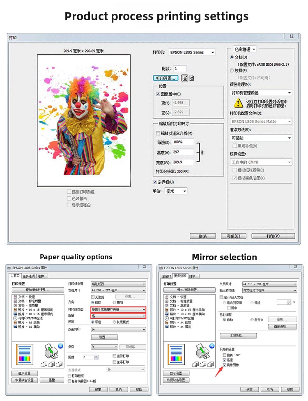
Task: Open the 打印纸类型 paper type dropdown
Action: [x=118, y=309]
